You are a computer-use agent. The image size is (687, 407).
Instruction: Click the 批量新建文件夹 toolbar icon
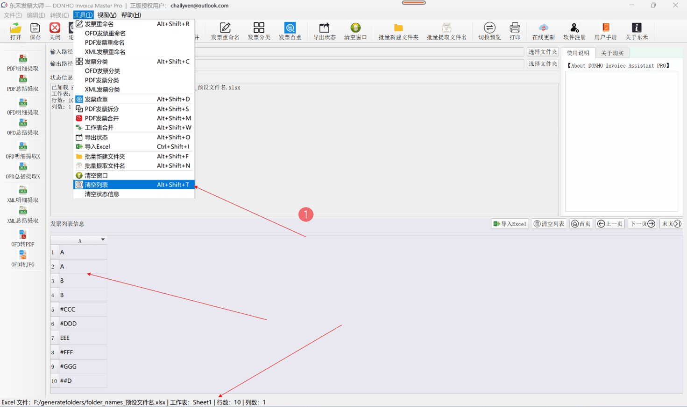coord(398,31)
